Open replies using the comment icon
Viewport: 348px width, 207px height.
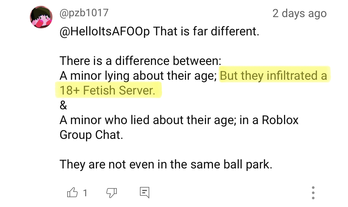[x=144, y=192]
